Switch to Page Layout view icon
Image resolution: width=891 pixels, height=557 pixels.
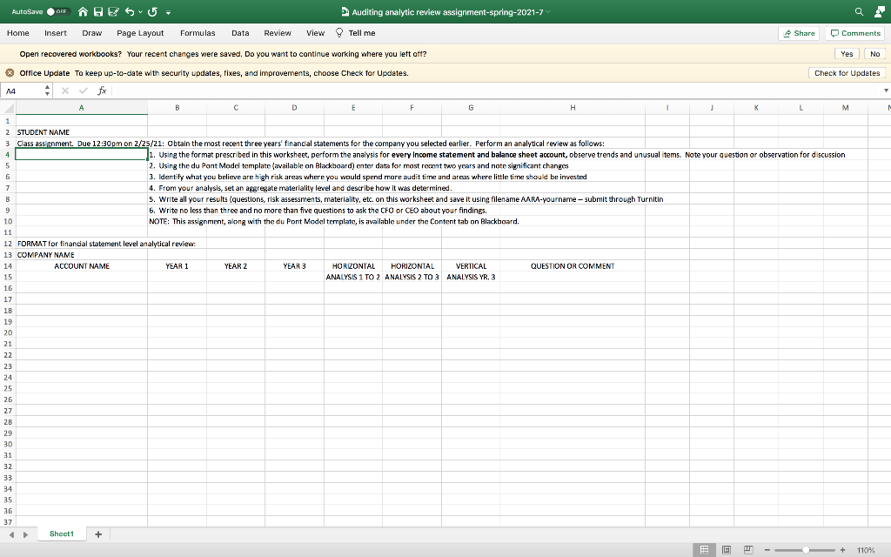(x=727, y=550)
